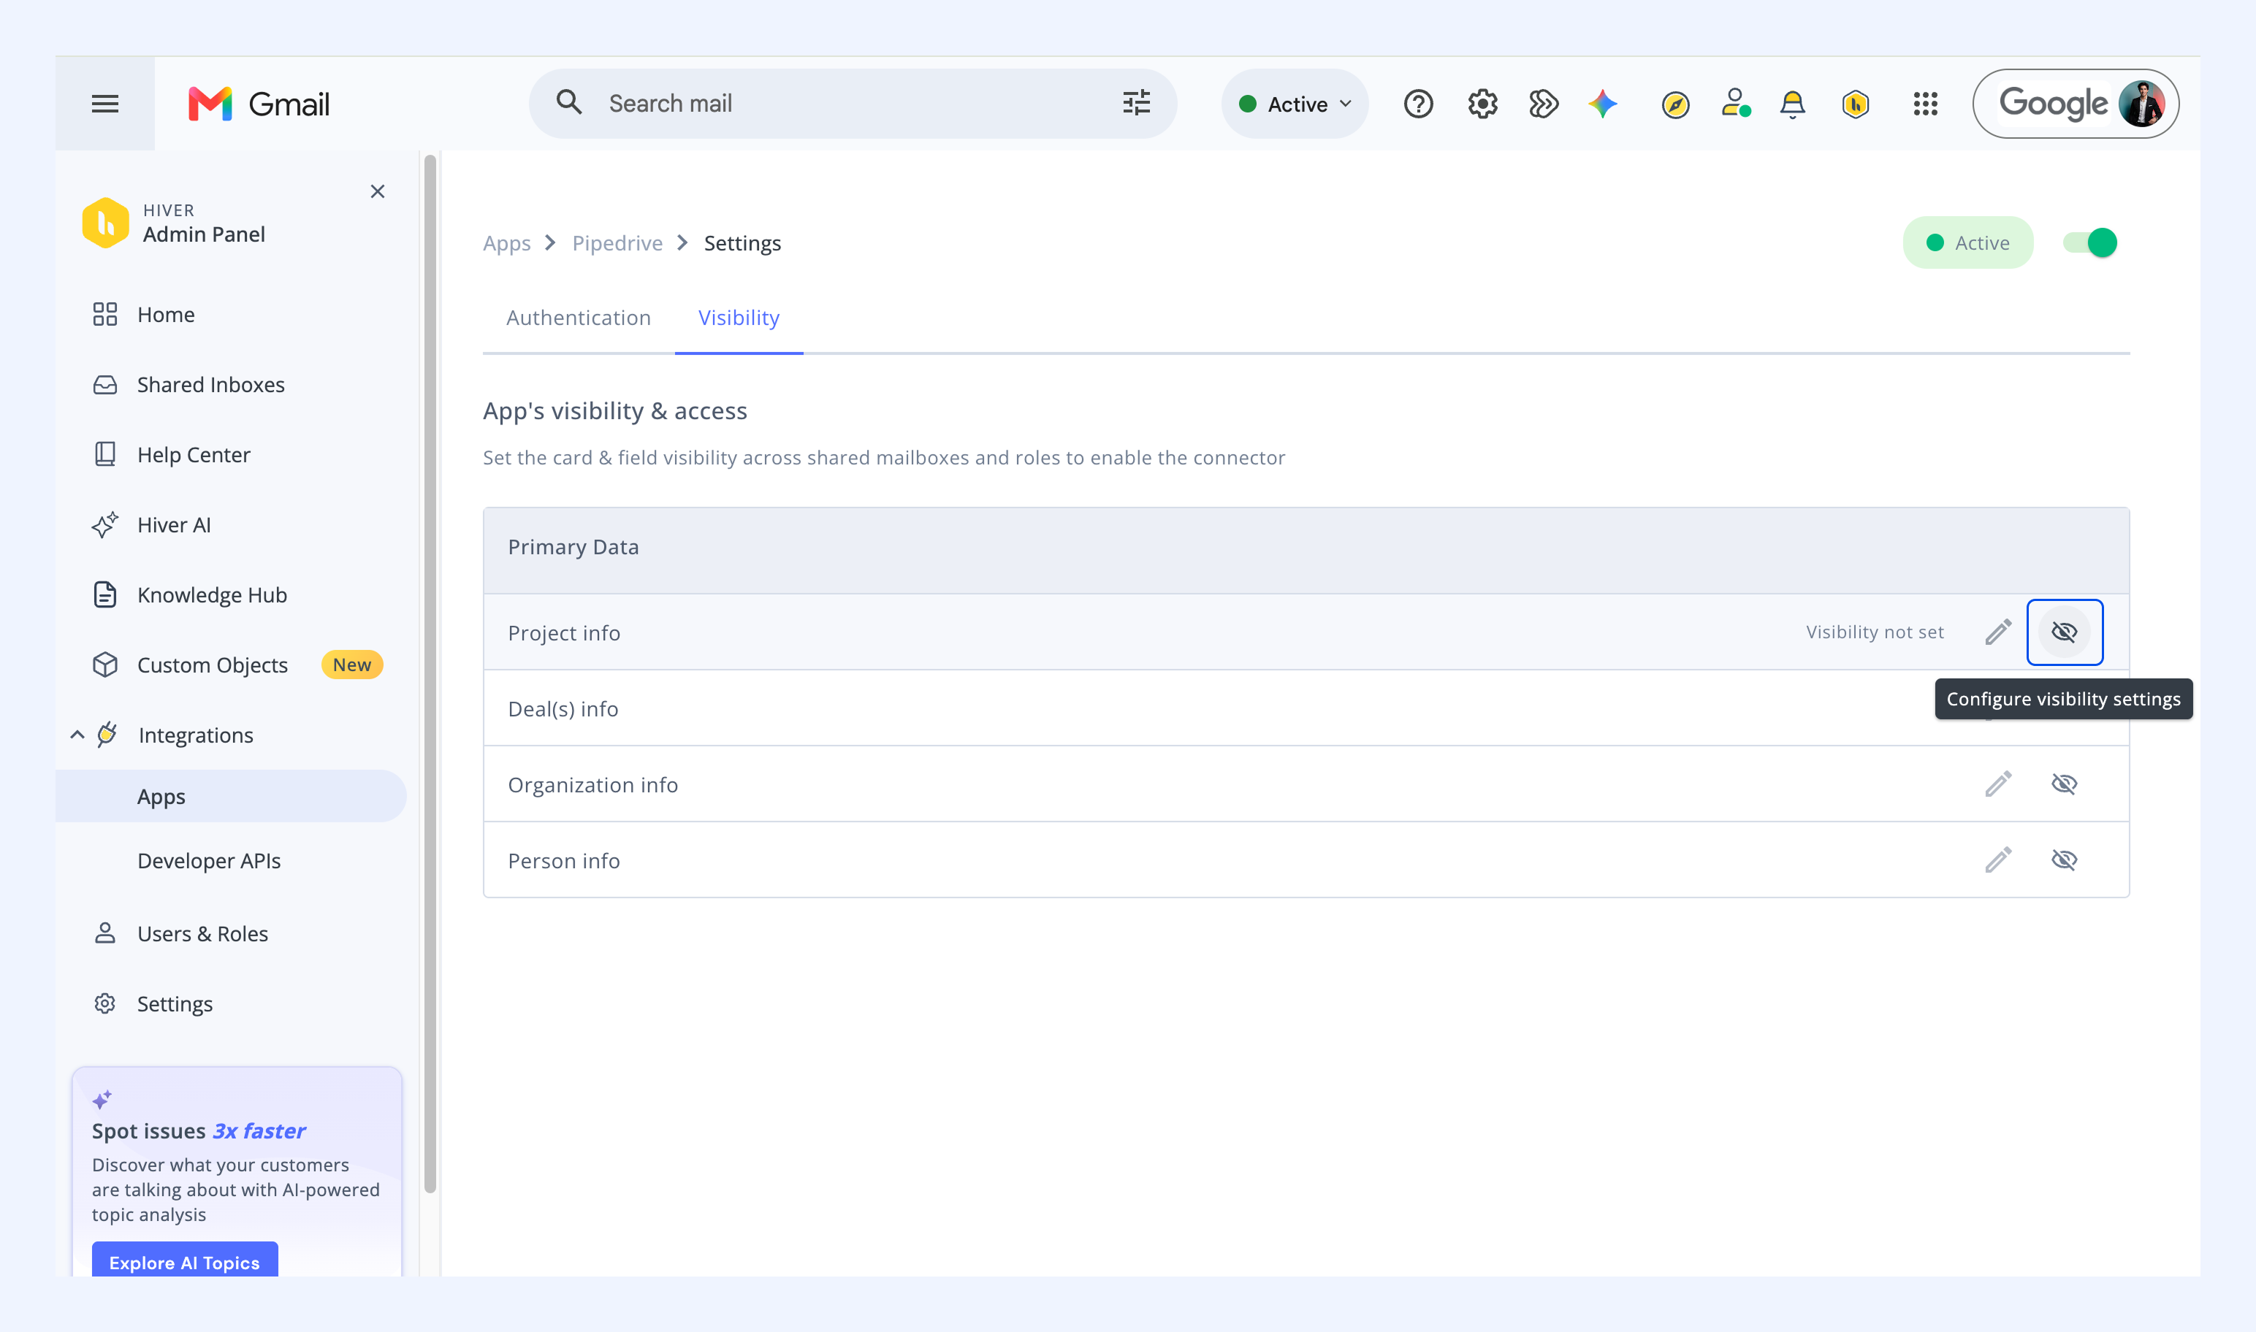
Task: Open Custom Objects
Action: [212, 665]
